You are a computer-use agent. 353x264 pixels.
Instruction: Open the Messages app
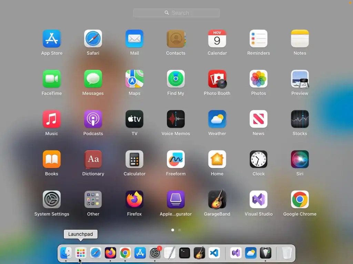click(93, 79)
